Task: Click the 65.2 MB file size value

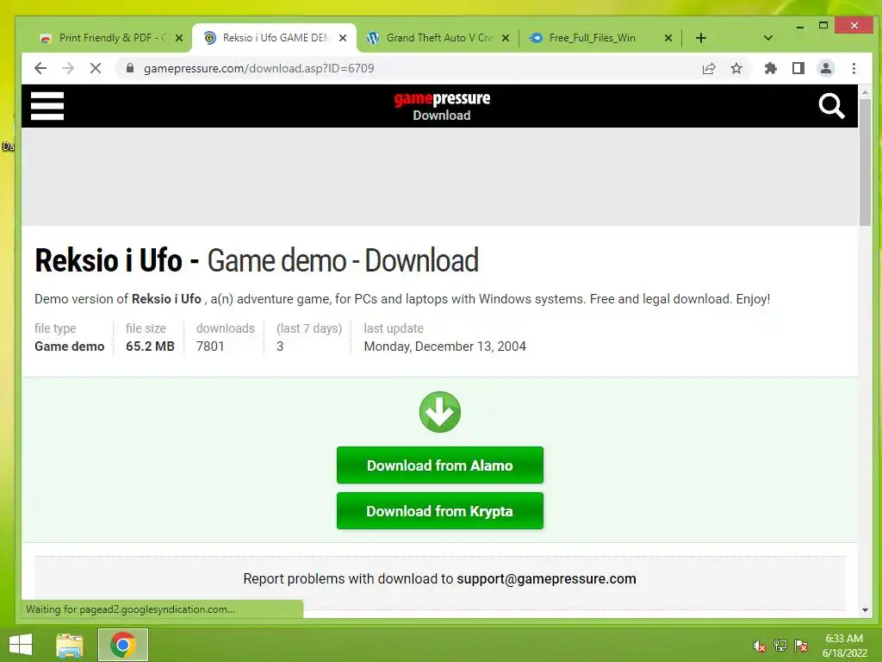Action: (x=150, y=347)
